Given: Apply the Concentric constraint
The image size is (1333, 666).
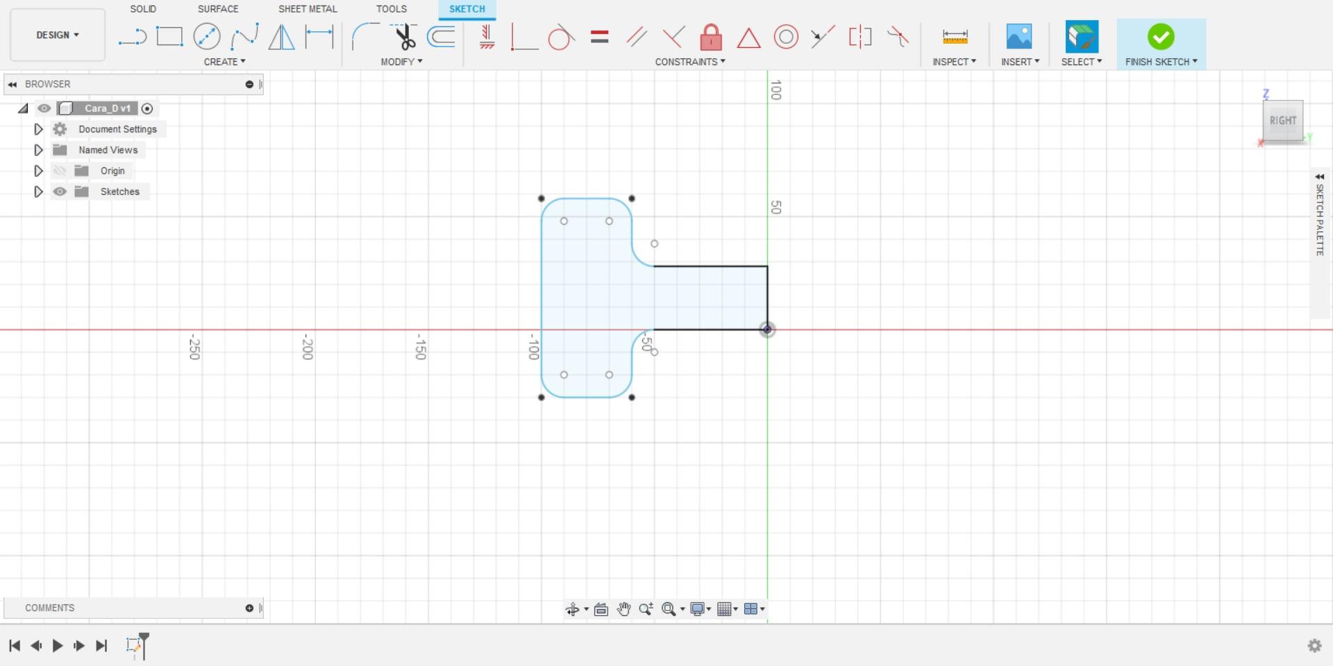Looking at the screenshot, I should click(x=786, y=37).
